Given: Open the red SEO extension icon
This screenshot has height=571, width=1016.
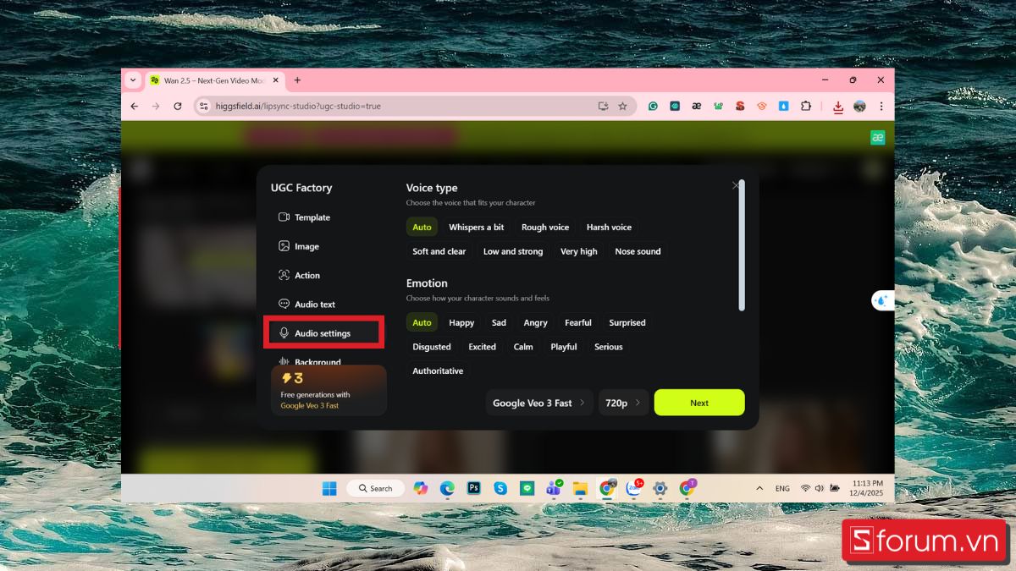Looking at the screenshot, I should coord(740,106).
